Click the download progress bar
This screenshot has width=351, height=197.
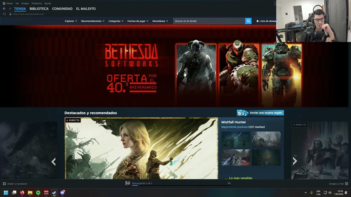[181, 186]
